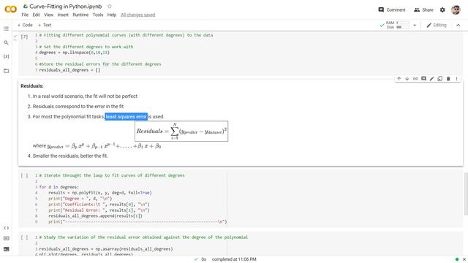Add a comment to the Residuals cell
Viewport: 468px width, 263px height.
(x=423, y=79)
